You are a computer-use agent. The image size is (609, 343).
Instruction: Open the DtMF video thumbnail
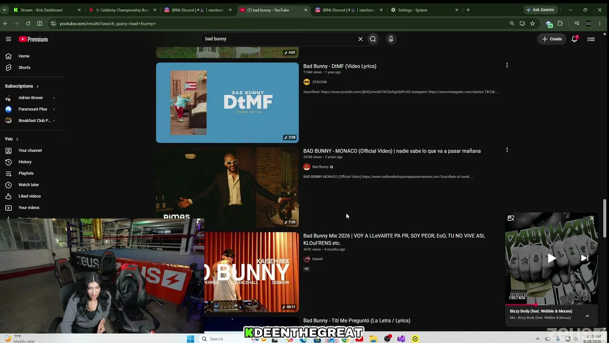tap(227, 103)
